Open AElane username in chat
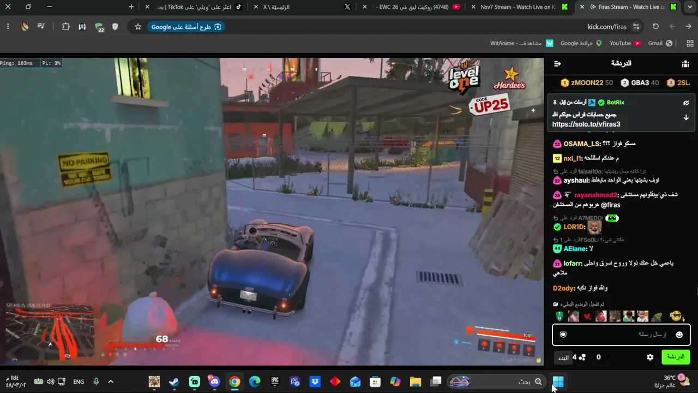 575,249
